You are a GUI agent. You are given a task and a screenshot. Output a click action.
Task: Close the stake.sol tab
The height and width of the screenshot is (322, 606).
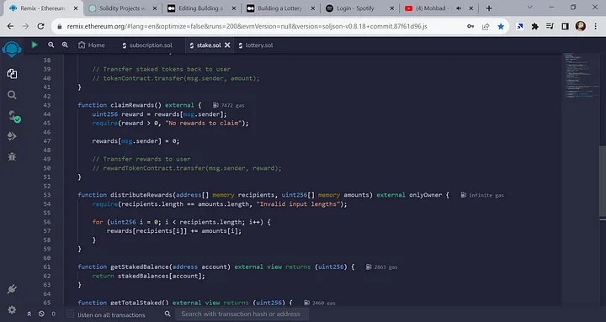(227, 45)
